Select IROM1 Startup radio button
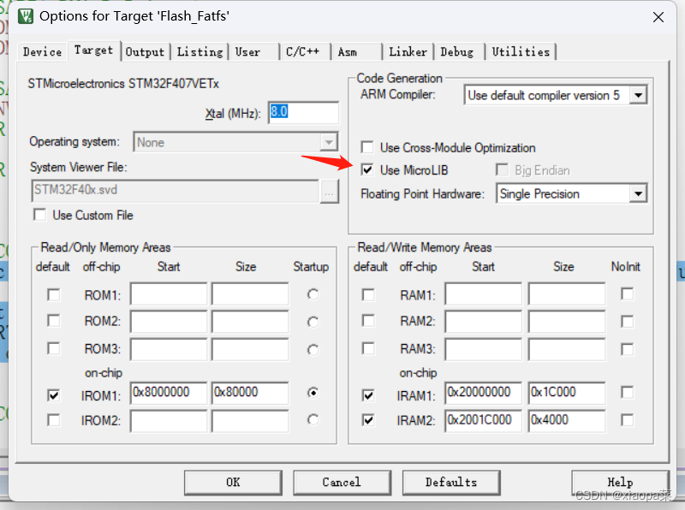685x510 pixels. (x=313, y=393)
